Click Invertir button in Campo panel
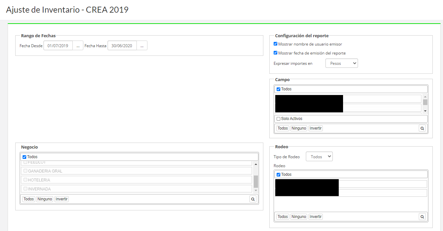Image resolution: width=443 pixels, height=231 pixels. click(315, 128)
